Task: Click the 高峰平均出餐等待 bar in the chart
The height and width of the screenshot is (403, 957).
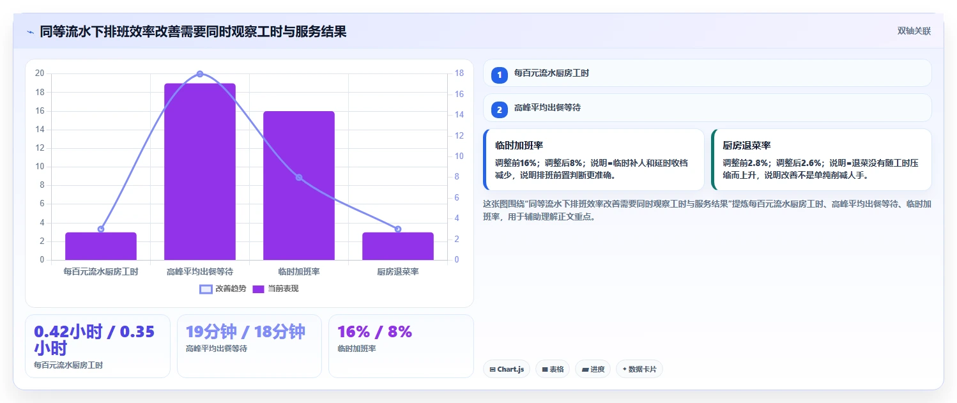Action: click(x=200, y=172)
